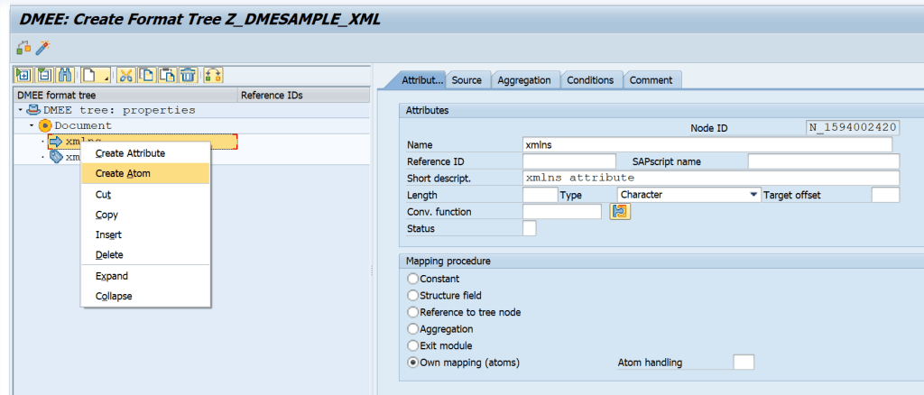Viewport: 924px width, 395px height.
Task: Choose Cut in the context menu
Action: tap(145, 194)
